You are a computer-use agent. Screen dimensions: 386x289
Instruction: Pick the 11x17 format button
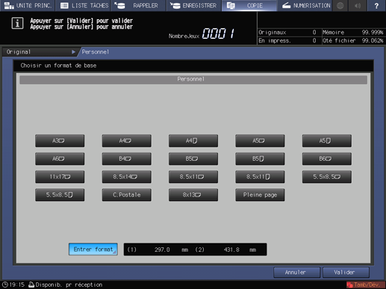60,177
